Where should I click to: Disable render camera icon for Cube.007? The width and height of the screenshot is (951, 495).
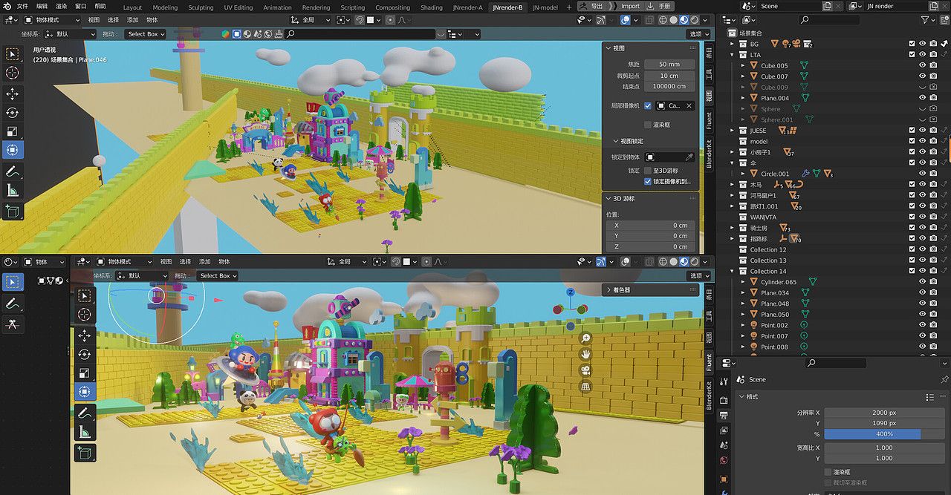[933, 76]
